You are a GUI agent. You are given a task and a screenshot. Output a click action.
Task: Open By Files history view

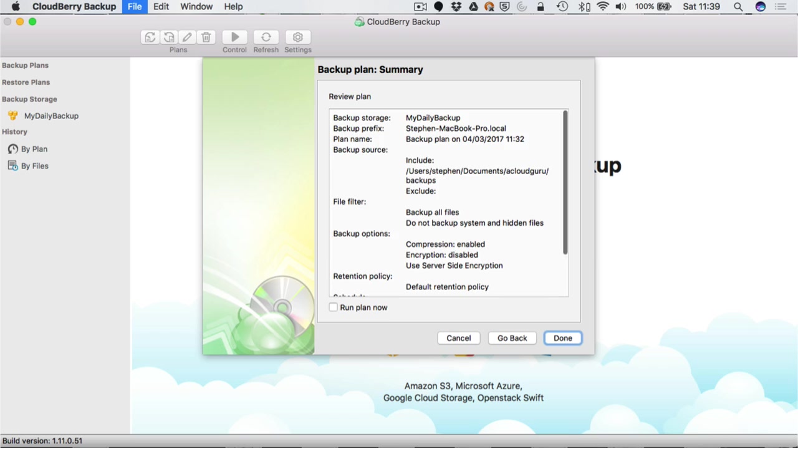[35, 166]
